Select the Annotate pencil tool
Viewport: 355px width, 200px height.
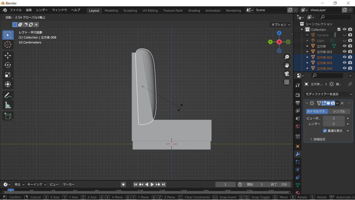pyautogui.click(x=8, y=96)
